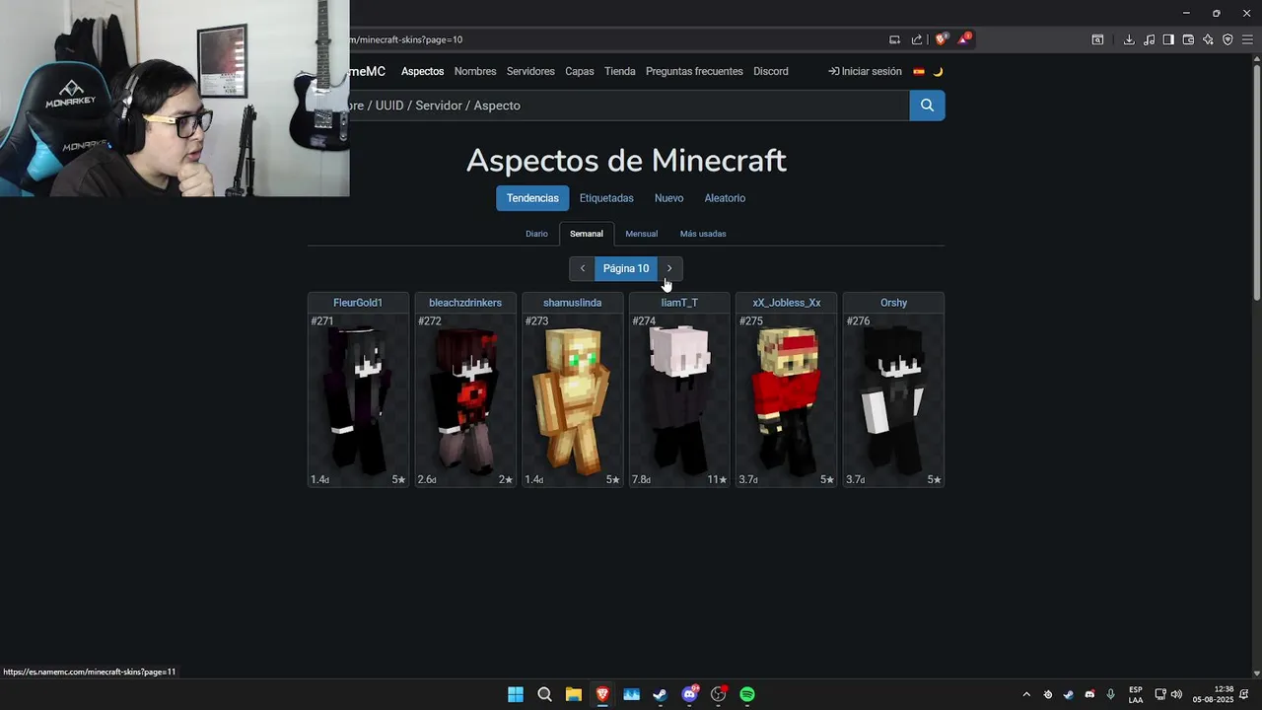Image resolution: width=1262 pixels, height=710 pixels.
Task: Click the blue search magnifier button
Action: 927,106
